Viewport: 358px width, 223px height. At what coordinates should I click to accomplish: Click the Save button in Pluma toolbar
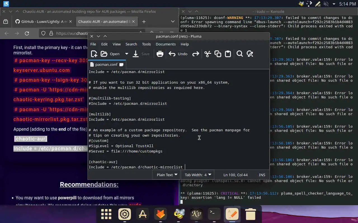141,54
